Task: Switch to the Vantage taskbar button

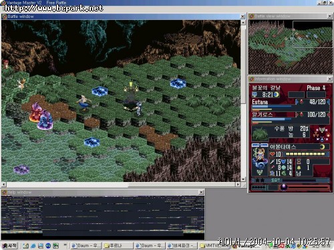Action: click(246, 246)
